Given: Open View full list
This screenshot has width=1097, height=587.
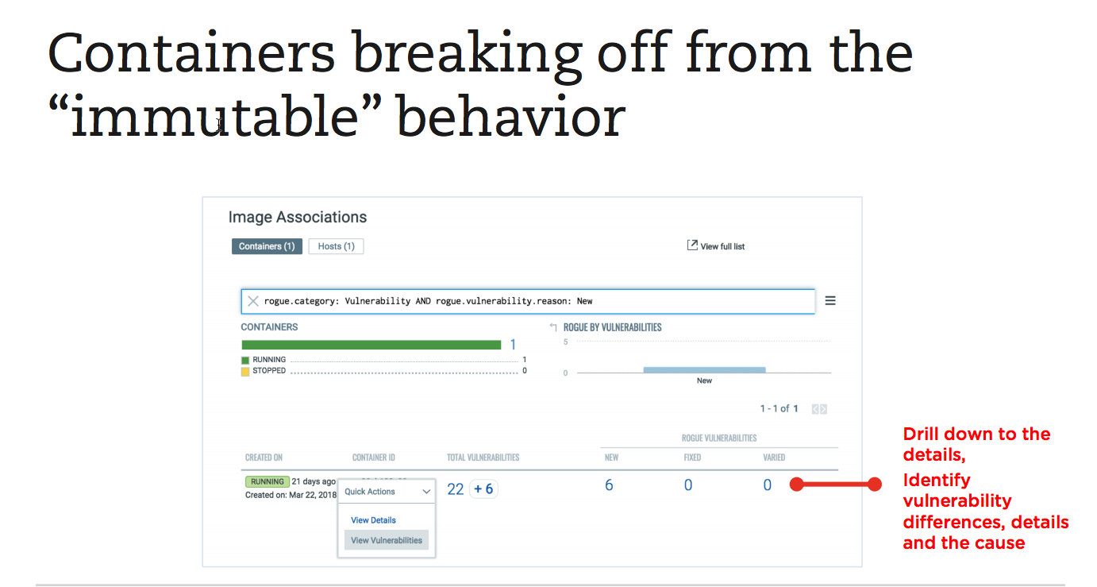Looking at the screenshot, I should click(722, 246).
